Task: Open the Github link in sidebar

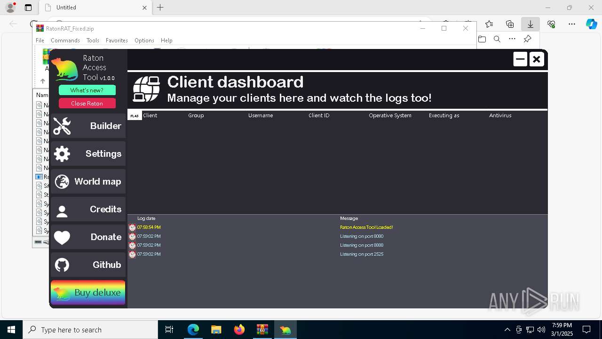Action: pos(88,265)
